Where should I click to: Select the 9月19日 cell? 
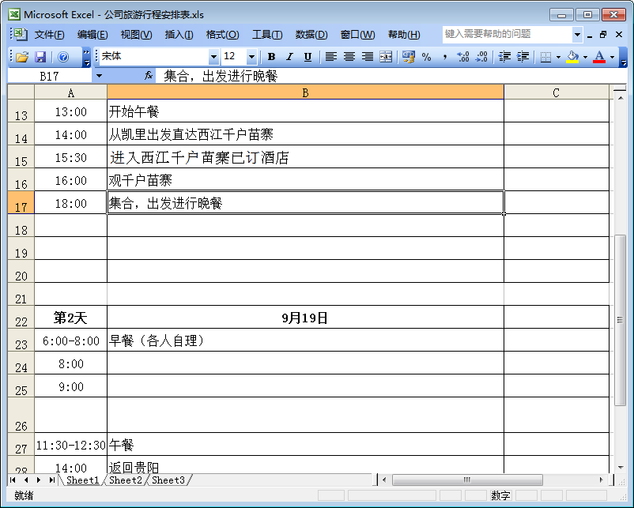coord(305,318)
